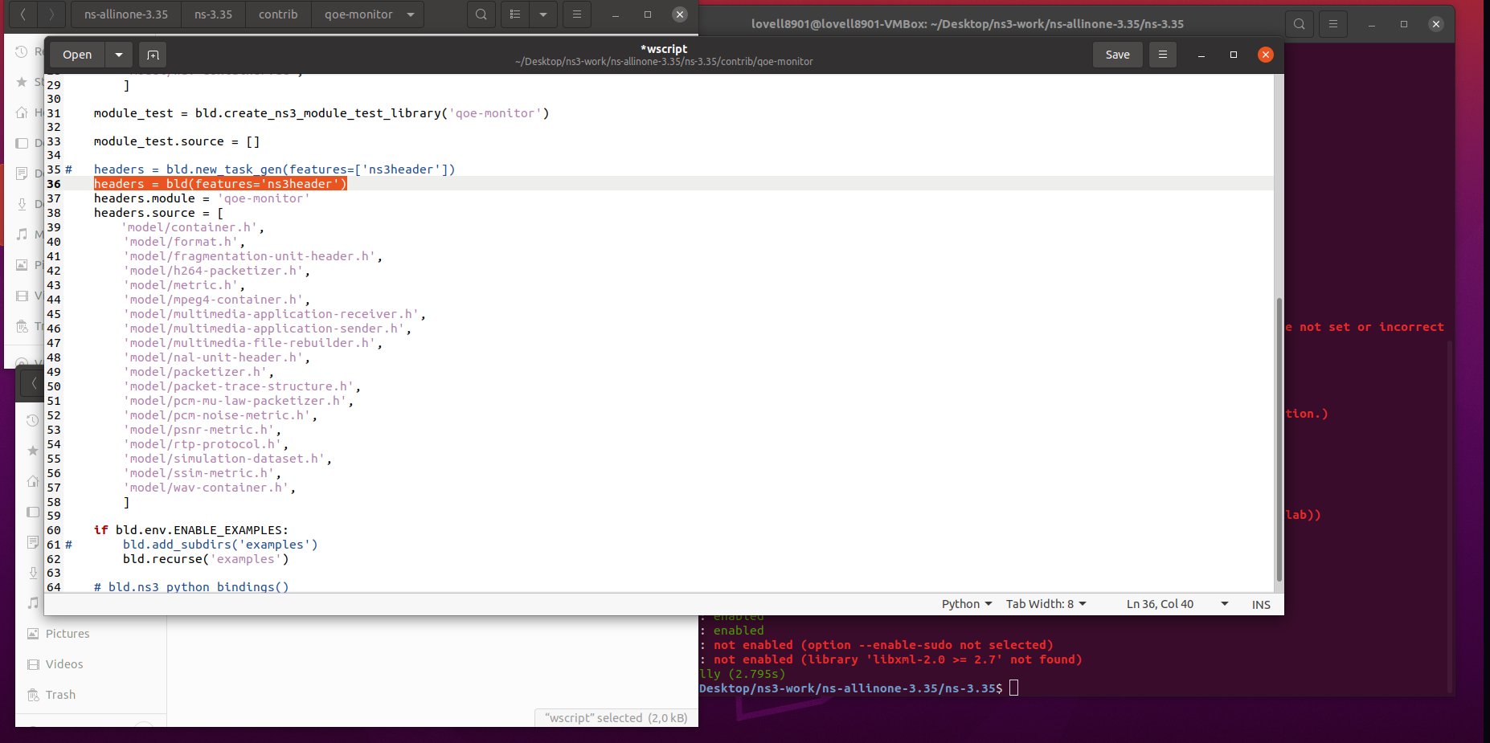Open the terminal hamburger menu
This screenshot has width=1490, height=743.
[1332, 24]
